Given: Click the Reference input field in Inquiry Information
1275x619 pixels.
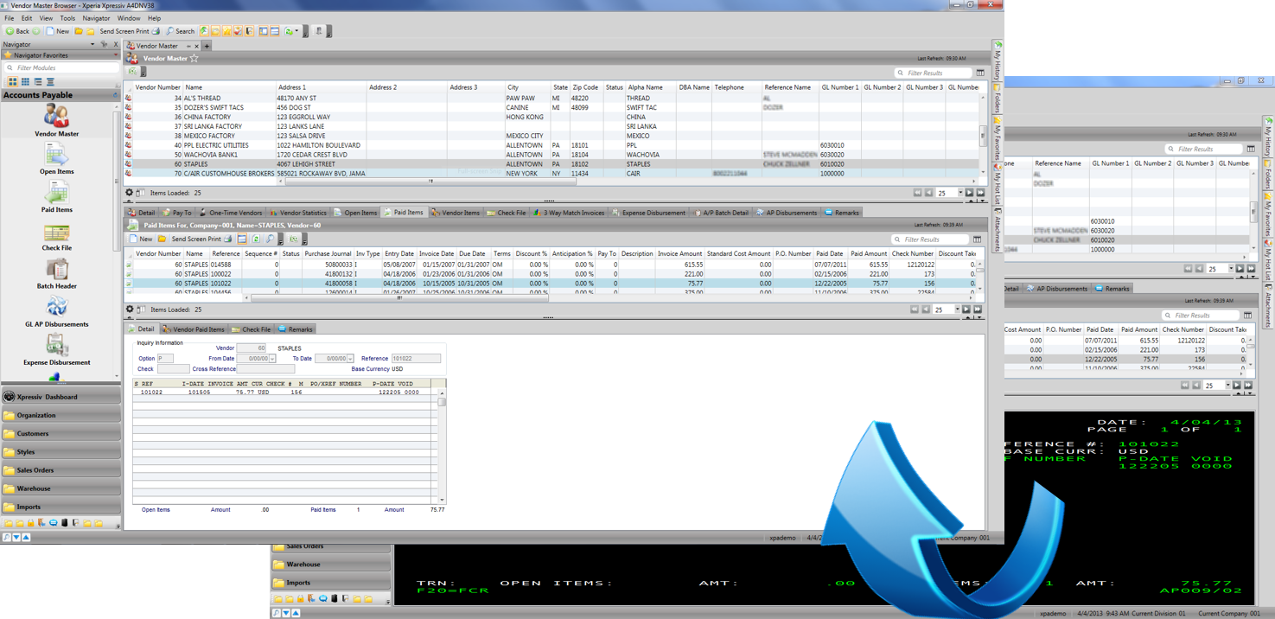Looking at the screenshot, I should click(x=416, y=359).
